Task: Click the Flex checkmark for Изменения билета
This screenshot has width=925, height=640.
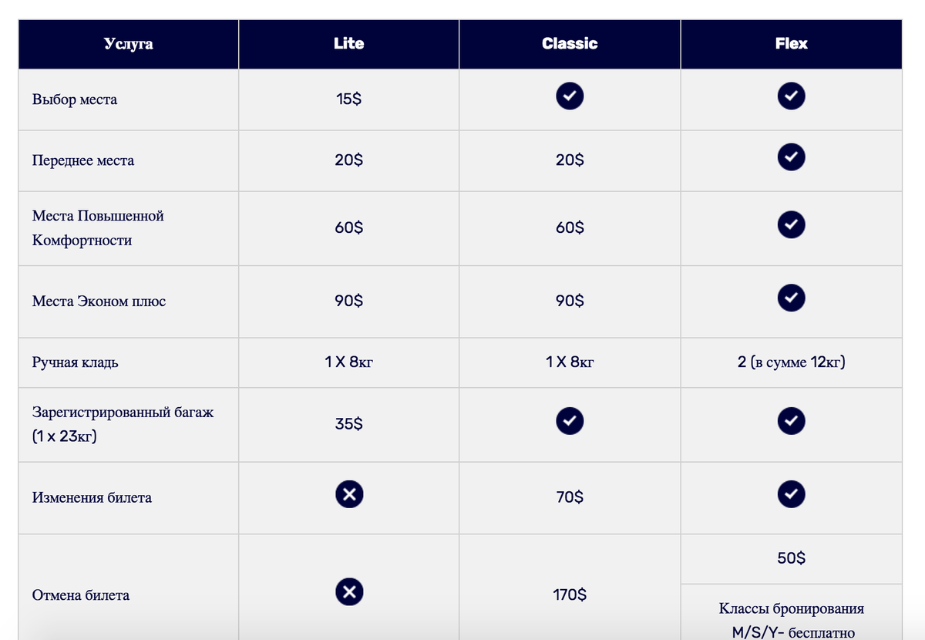Action: point(791,494)
